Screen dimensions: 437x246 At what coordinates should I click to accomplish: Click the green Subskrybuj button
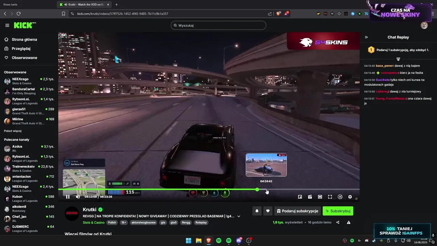point(338,211)
